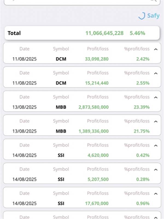Toggle chevron on SSI row with 0.96%
164x219 pixels.
click(156, 194)
